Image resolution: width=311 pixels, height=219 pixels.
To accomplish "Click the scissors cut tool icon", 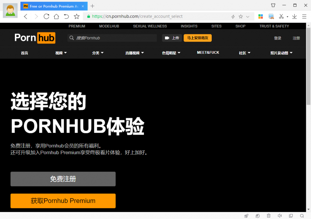I will point(281,16).
